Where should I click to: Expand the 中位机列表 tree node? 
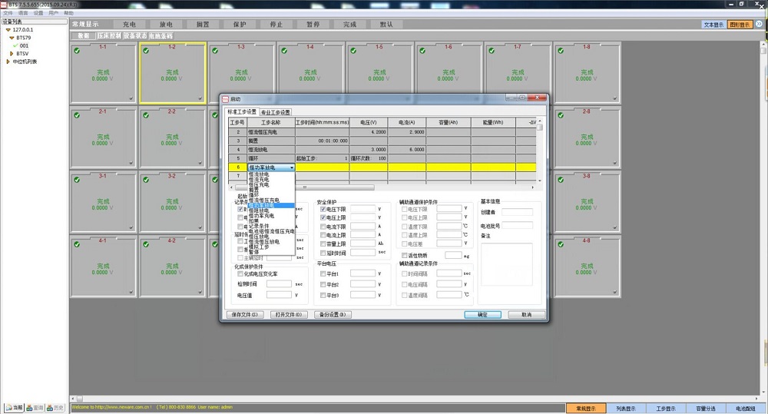(7, 61)
